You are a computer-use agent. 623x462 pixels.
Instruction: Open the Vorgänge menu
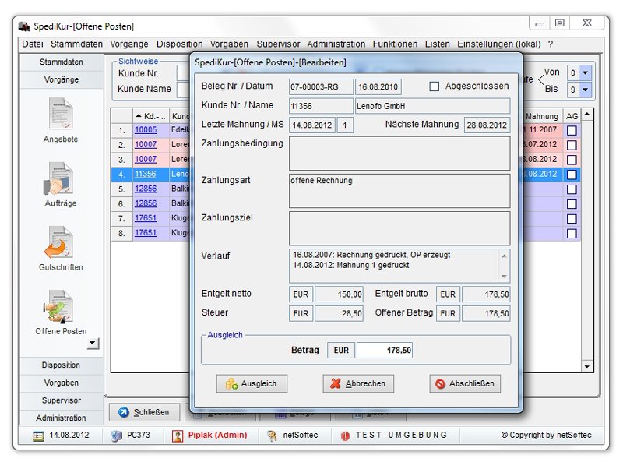pyautogui.click(x=129, y=44)
